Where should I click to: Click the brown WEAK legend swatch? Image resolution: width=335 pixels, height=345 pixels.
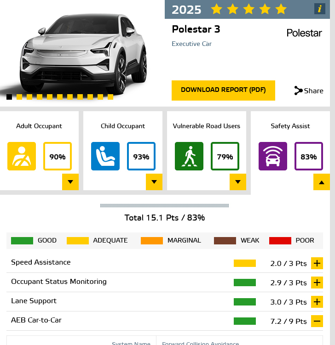click(225, 241)
